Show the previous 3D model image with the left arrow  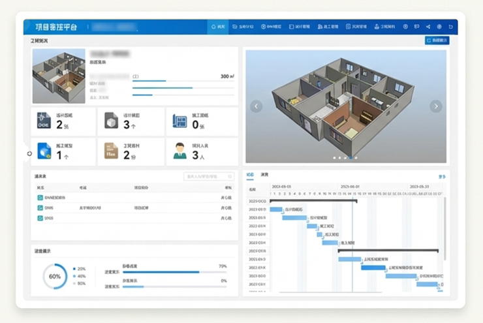[x=257, y=106]
